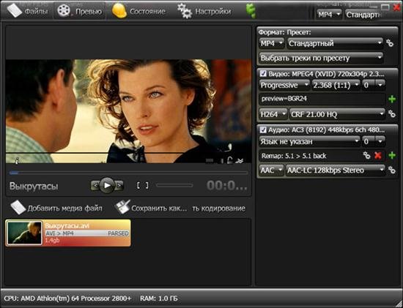Remove Remap filter with red X
Image resolution: width=403 pixels, height=308 pixels.
[378, 156]
